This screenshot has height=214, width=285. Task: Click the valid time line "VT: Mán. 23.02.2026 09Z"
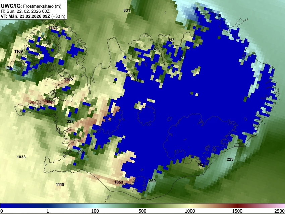click(25, 16)
